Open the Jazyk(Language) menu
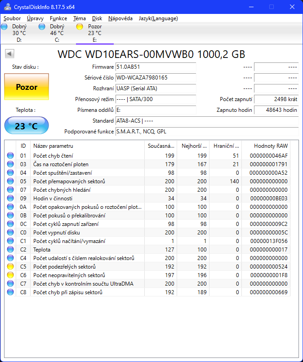The width and height of the screenshot is (303, 362). 158,18
